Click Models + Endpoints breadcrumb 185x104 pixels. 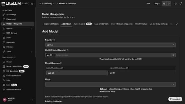tap(67, 4)
